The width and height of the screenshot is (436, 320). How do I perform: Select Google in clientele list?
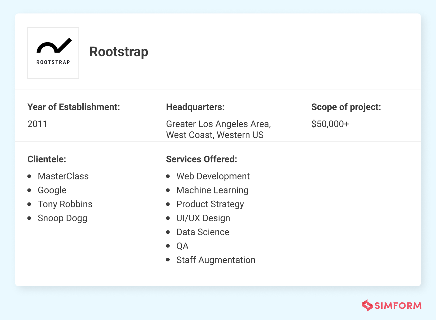point(52,190)
